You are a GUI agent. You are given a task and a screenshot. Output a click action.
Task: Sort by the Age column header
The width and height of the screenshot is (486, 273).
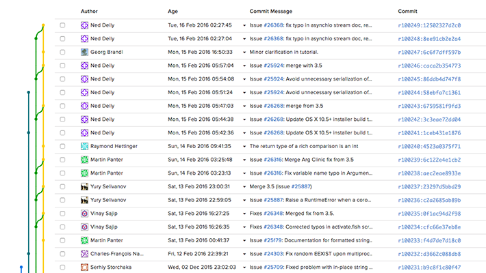coord(172,11)
